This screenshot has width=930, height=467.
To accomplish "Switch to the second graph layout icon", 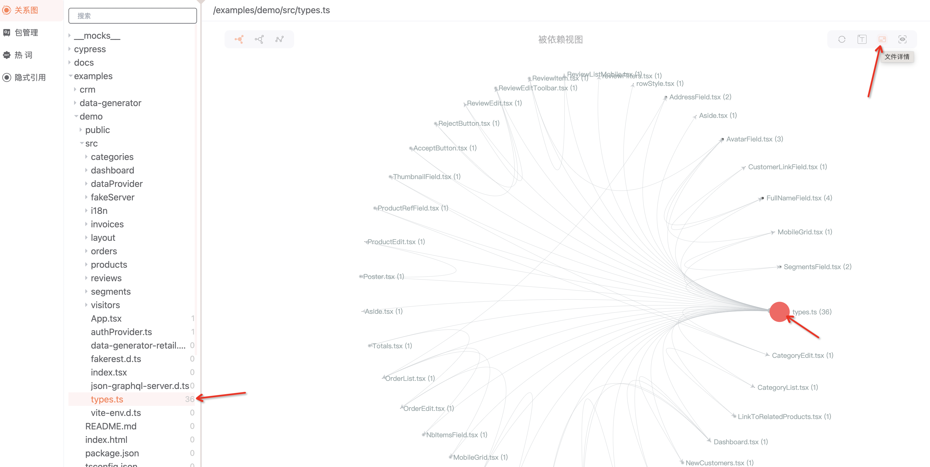I will (x=259, y=39).
